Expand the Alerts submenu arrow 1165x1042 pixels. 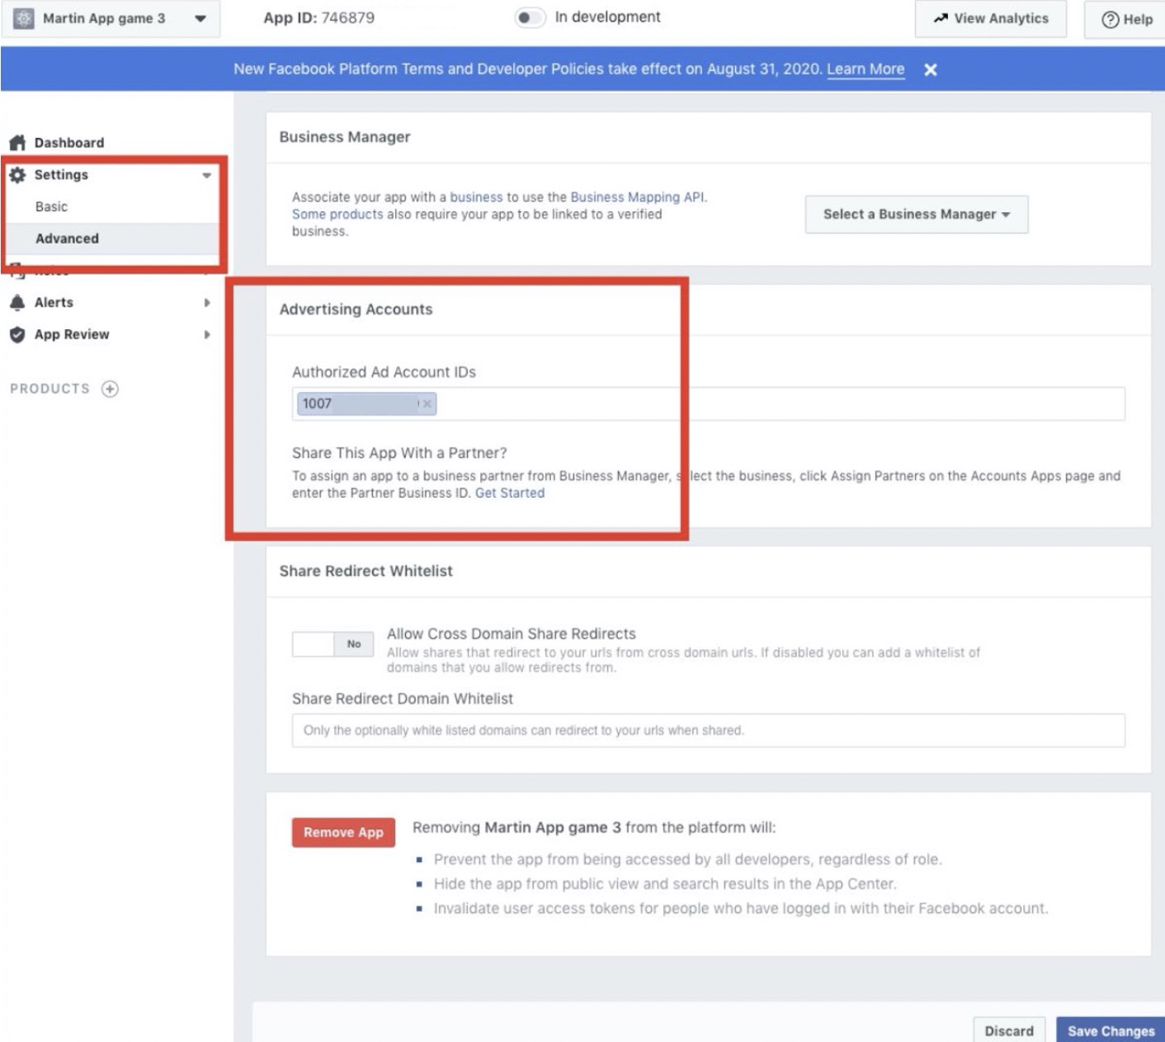click(207, 302)
